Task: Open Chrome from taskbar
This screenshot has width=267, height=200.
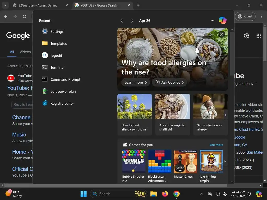Action: pyautogui.click(x=177, y=194)
